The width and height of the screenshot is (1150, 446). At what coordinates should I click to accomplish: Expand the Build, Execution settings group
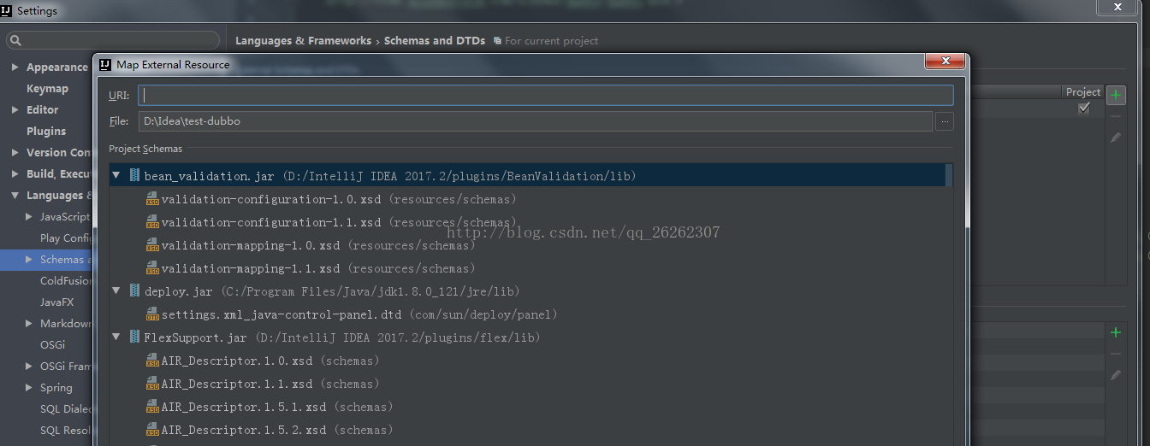[x=15, y=173]
